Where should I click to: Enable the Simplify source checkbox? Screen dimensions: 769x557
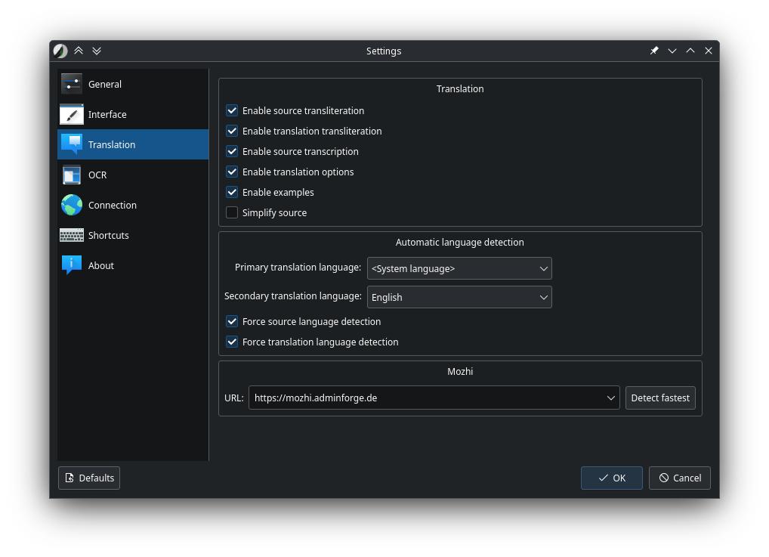tap(232, 212)
